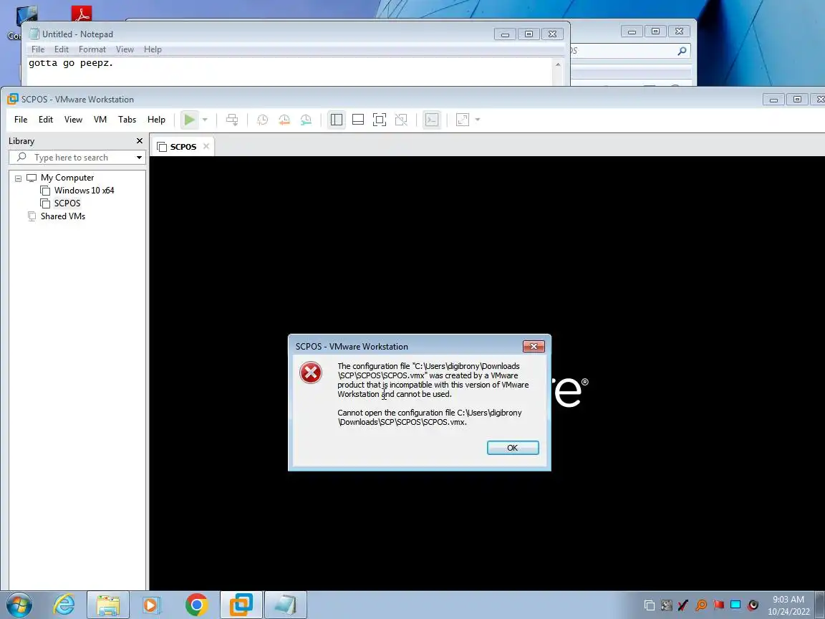This screenshot has height=619, width=825.
Task: Open Notepad View menu
Action: pos(125,49)
